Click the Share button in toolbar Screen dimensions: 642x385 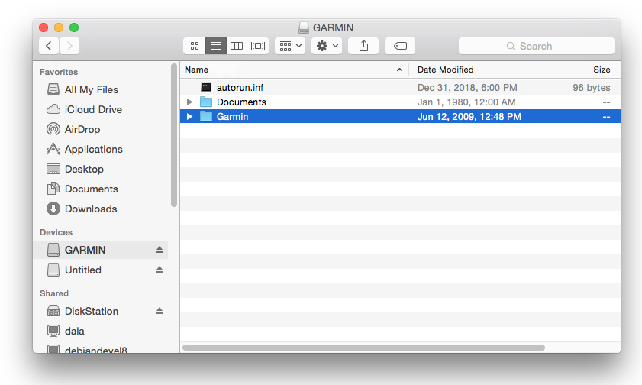tap(363, 46)
